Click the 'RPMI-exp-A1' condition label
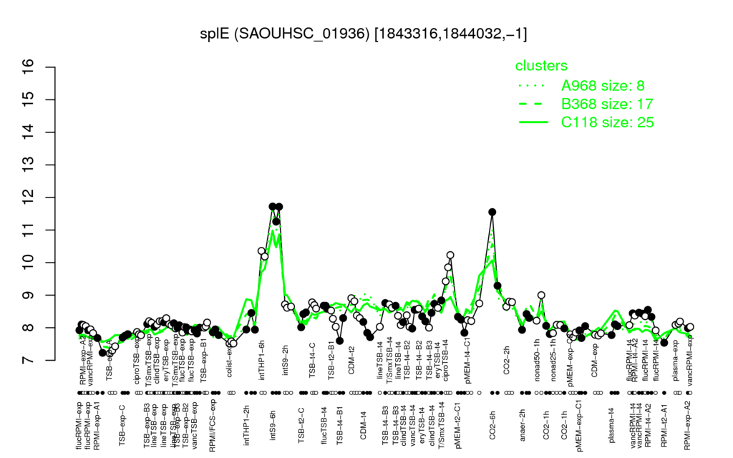This screenshot has width=733, height=458. [x=97, y=425]
